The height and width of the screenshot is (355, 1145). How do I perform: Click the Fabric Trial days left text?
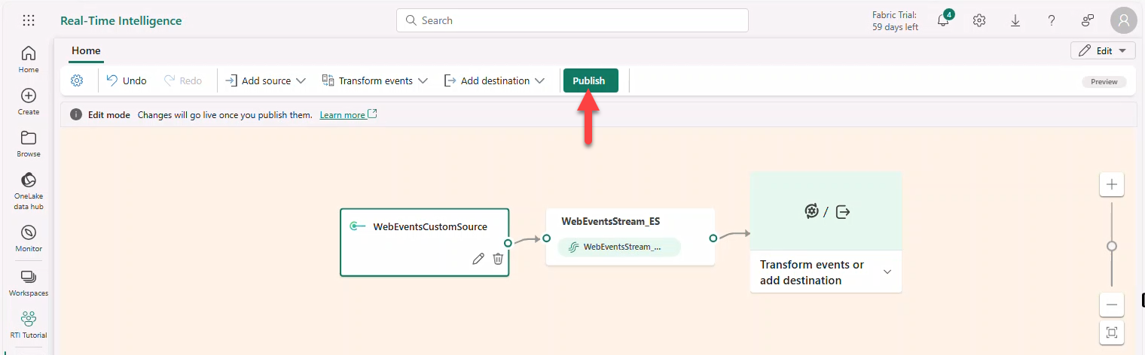pos(895,21)
